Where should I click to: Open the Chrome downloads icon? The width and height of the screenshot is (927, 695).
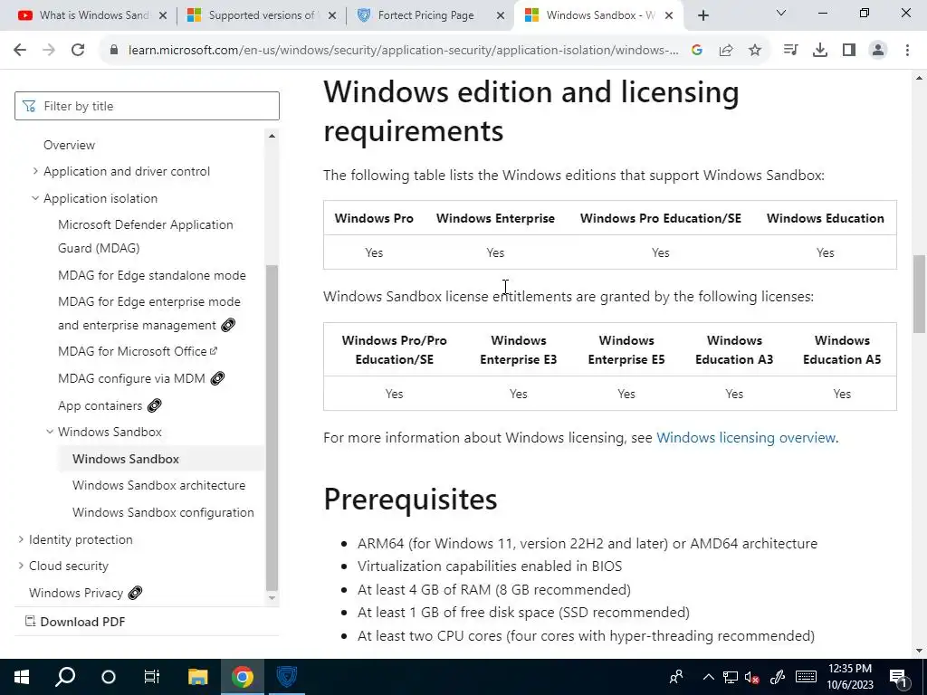coord(820,51)
